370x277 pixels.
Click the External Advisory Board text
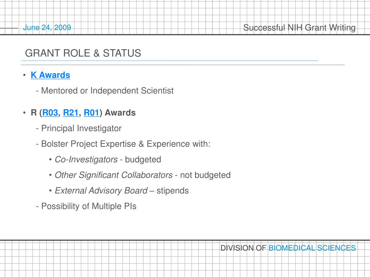click(x=101, y=190)
